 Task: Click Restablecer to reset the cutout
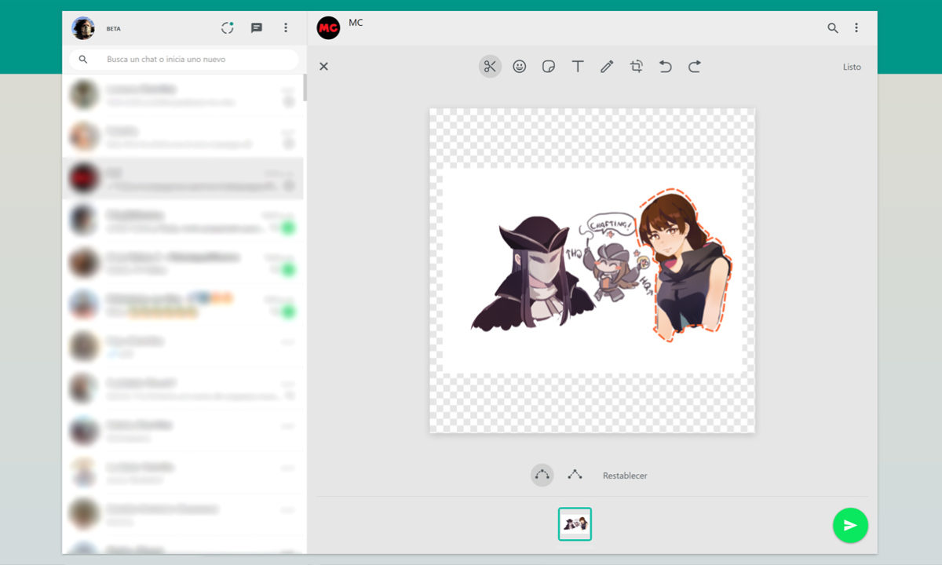(x=625, y=476)
